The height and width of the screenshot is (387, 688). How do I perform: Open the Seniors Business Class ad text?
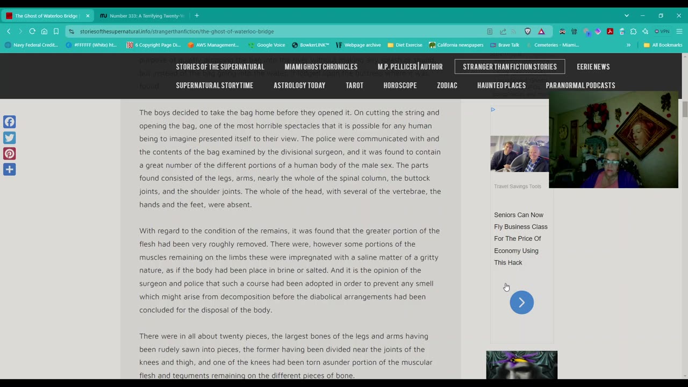click(520, 239)
